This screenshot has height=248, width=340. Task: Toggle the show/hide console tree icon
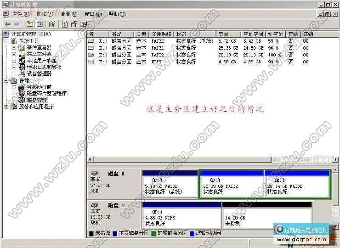coord(40,24)
